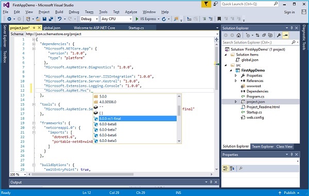The height and width of the screenshot is (196, 309).
Task: Open the Debug configuration dropdown
Action: (89, 19)
